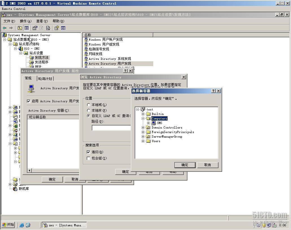Switch to the 常规 tab
This screenshot has height=230, width=291.
29,78
